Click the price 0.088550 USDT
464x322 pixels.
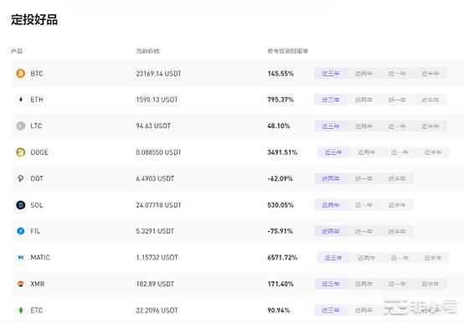pyautogui.click(x=158, y=152)
